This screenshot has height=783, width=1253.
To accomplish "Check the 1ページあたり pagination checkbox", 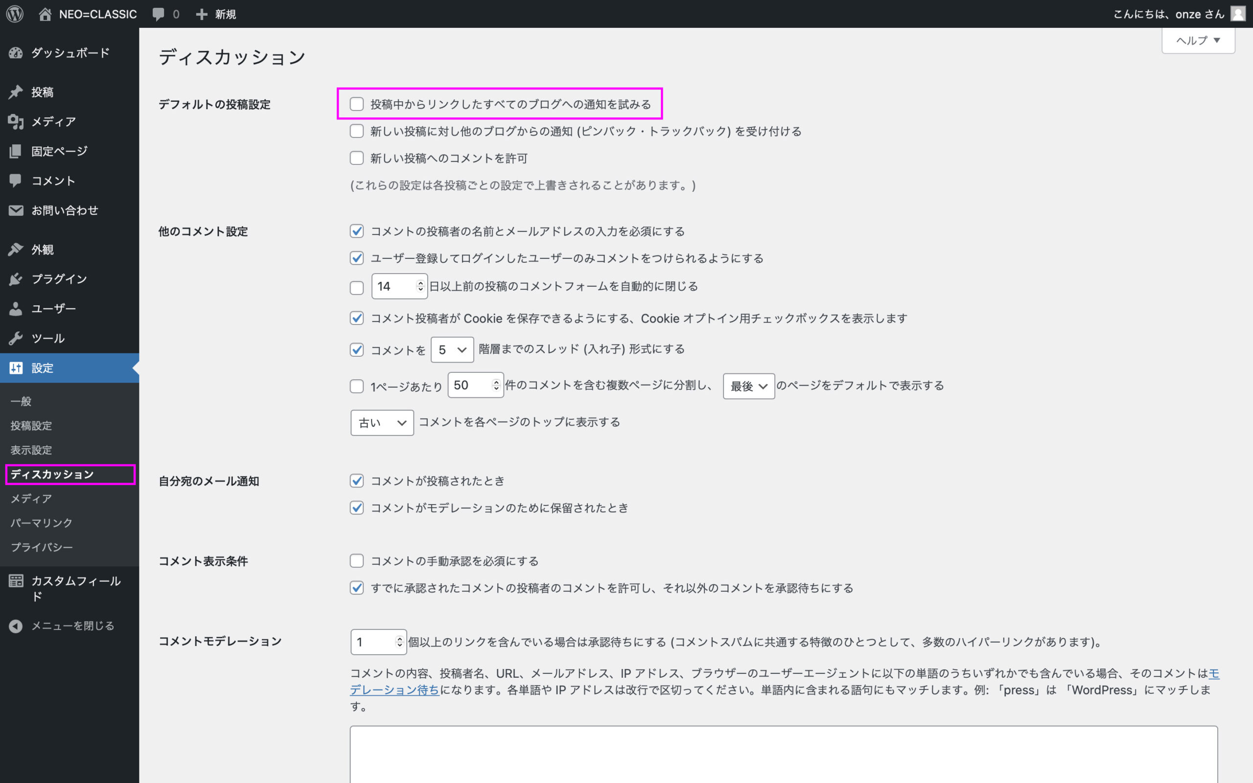I will pyautogui.click(x=357, y=386).
